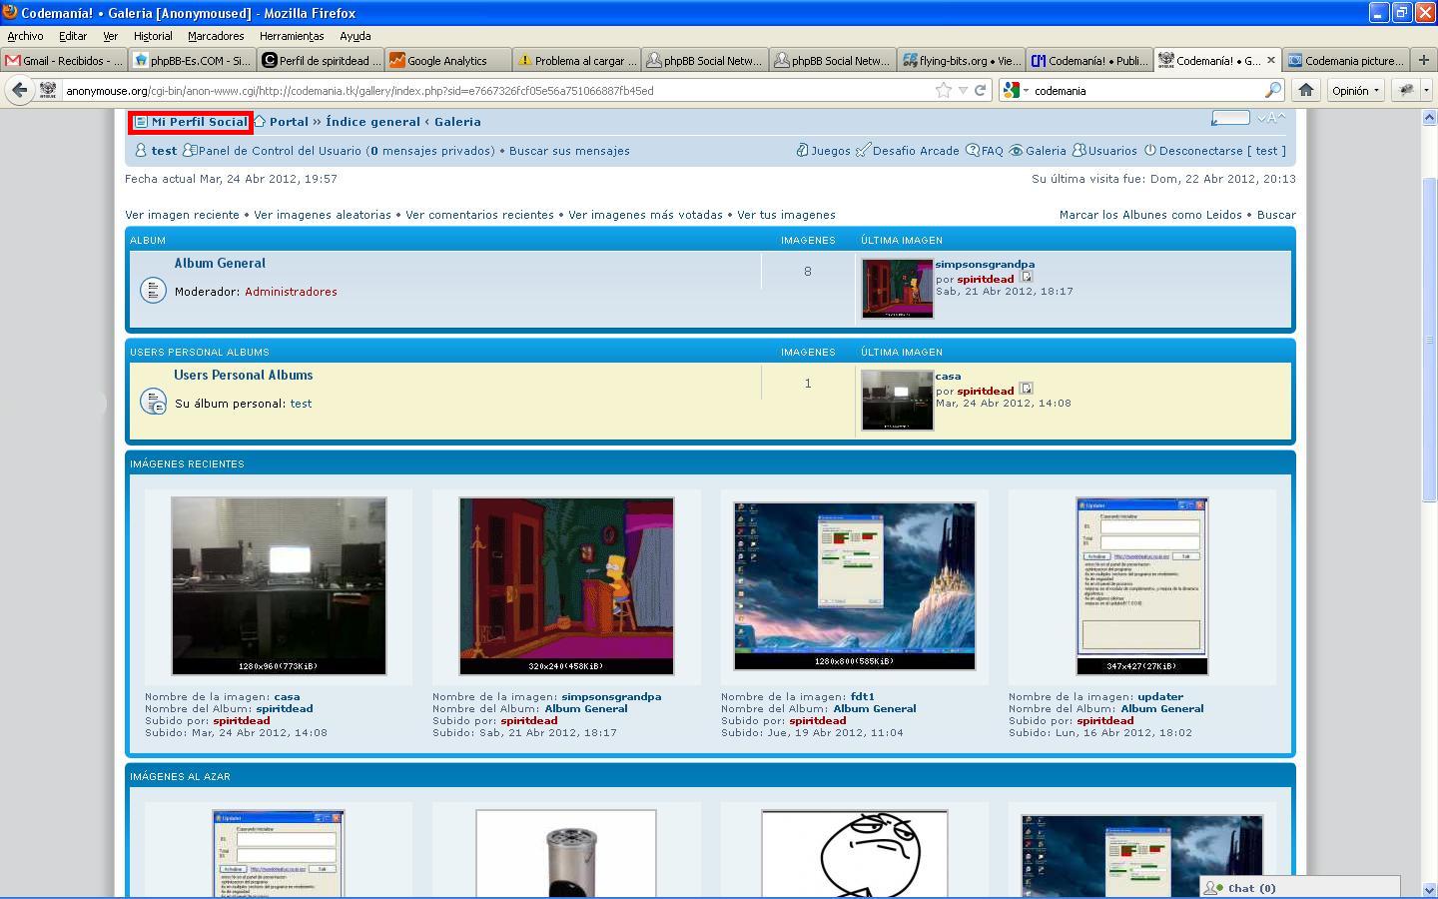Image resolution: width=1438 pixels, height=899 pixels.
Task: Click Ver imagen reciente link
Action: click(x=182, y=215)
